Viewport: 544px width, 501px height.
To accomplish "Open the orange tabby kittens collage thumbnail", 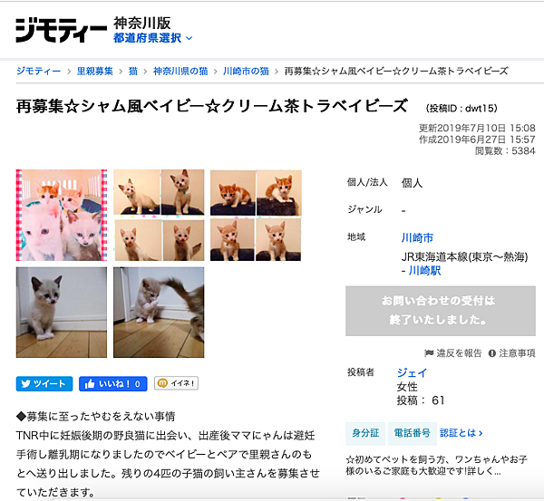I will pos(256,215).
